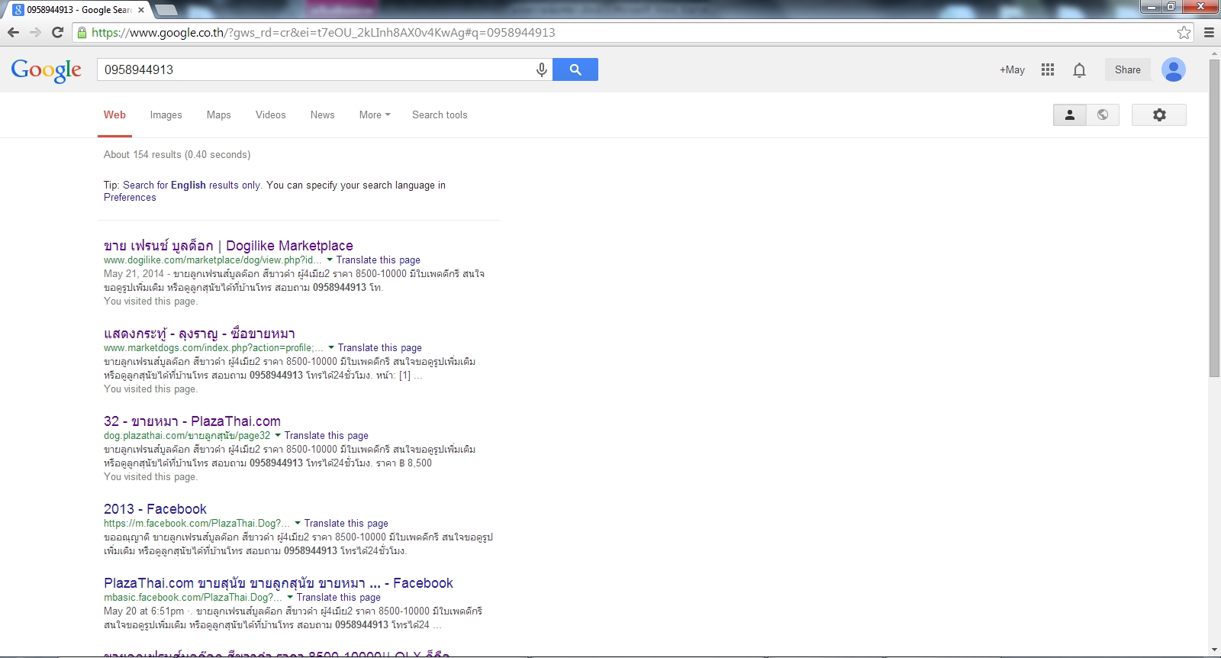Click the Google logo
The height and width of the screenshot is (658, 1221).
[x=46, y=70]
